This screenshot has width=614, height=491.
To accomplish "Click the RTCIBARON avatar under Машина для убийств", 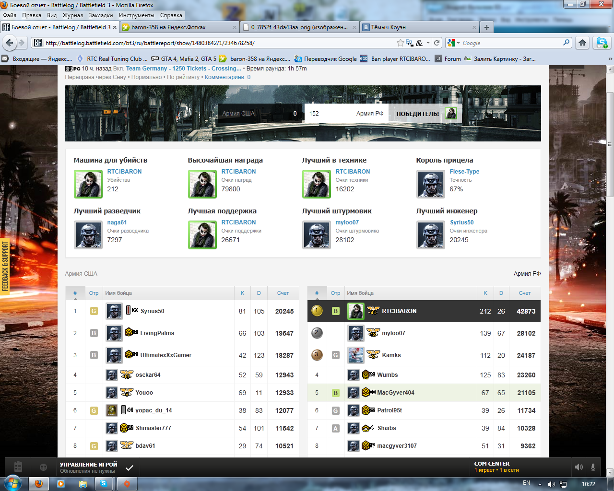I will point(88,184).
